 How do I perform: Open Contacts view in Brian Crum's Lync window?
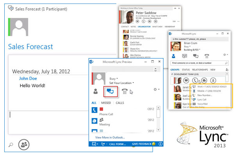(x=174, y=56)
